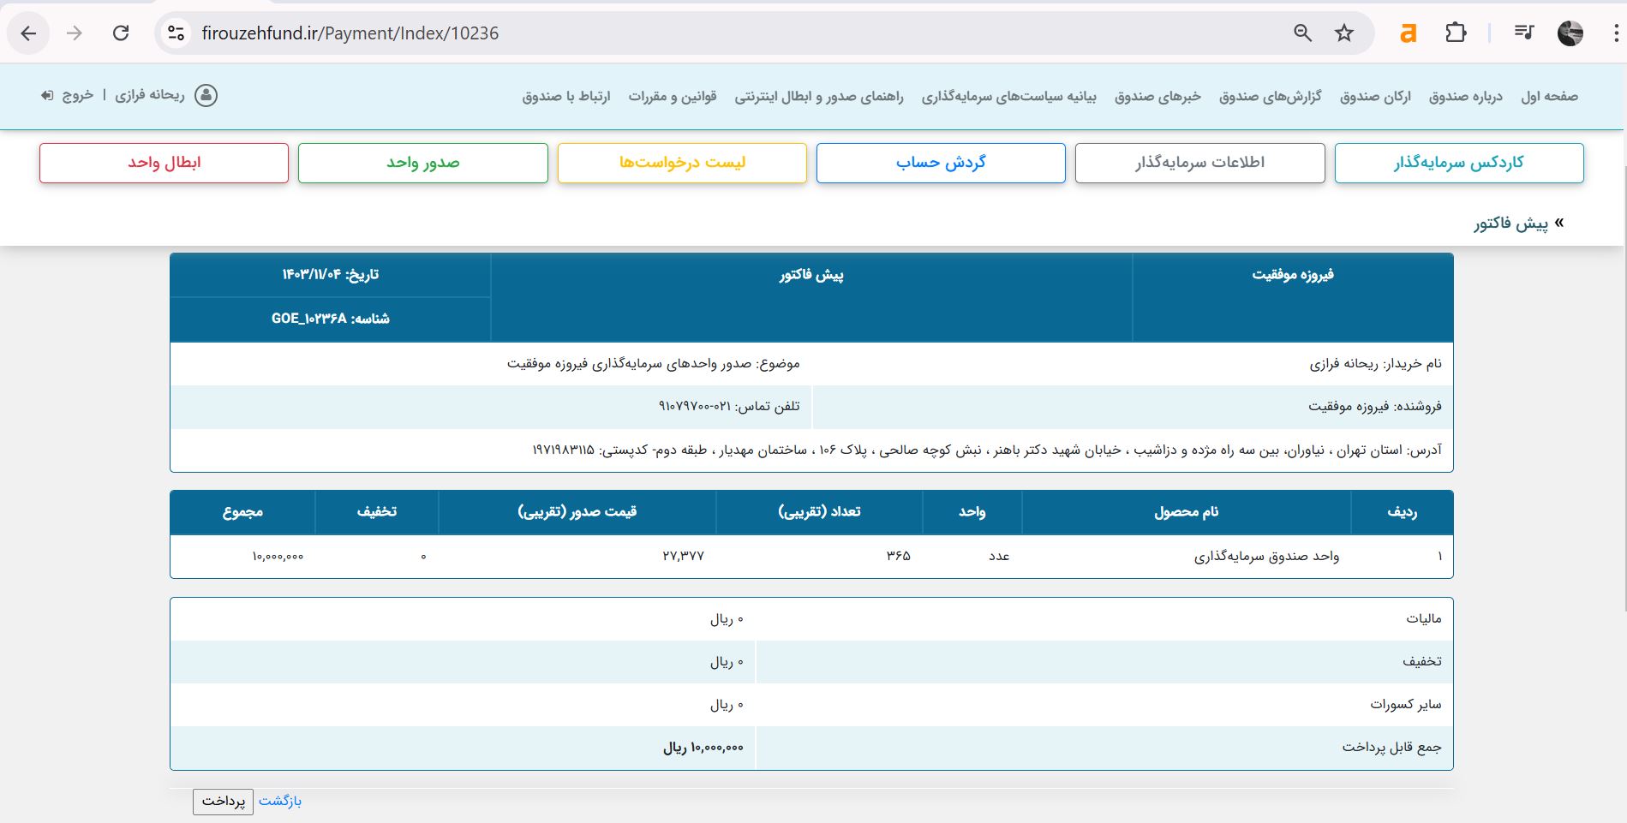
Task: Click user name ریحانه فرازی in header
Action: point(150,95)
